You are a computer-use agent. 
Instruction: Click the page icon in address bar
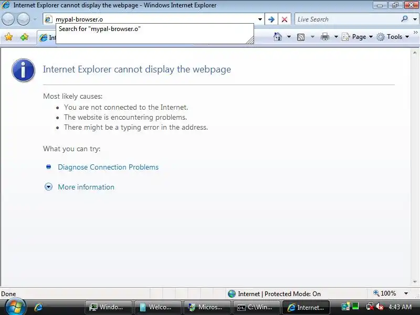click(x=48, y=19)
